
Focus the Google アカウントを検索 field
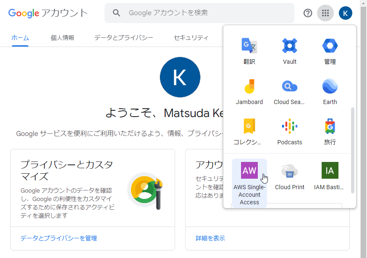click(x=199, y=13)
